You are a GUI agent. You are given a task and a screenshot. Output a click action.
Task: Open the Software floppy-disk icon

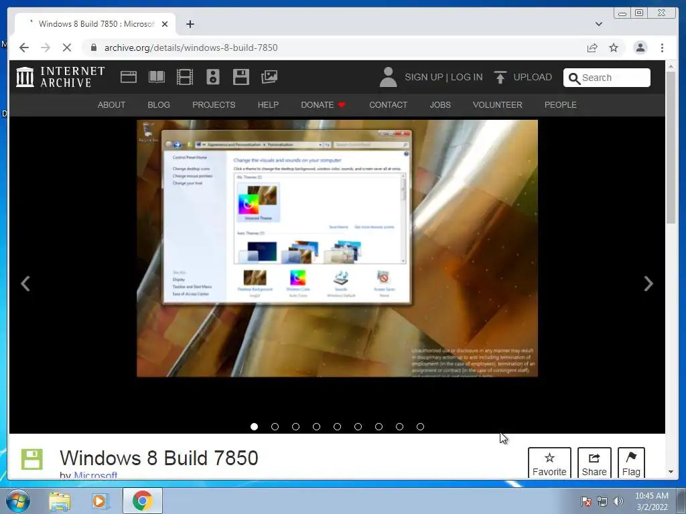241,77
